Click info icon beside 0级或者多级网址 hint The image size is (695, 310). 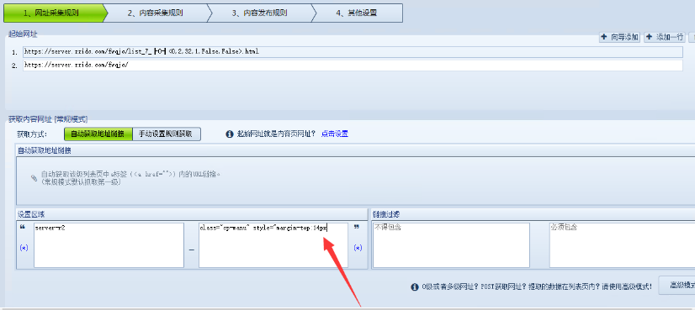click(415, 287)
